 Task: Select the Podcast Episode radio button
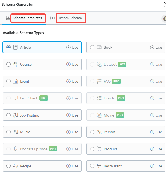pos(8,149)
